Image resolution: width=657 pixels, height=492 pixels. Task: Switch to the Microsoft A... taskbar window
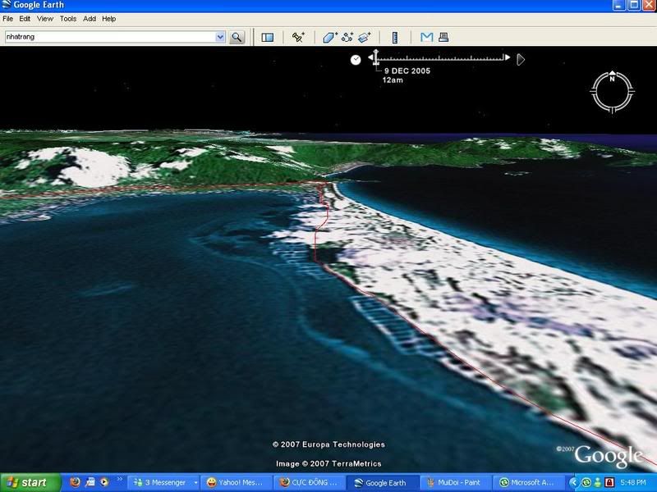click(529, 483)
